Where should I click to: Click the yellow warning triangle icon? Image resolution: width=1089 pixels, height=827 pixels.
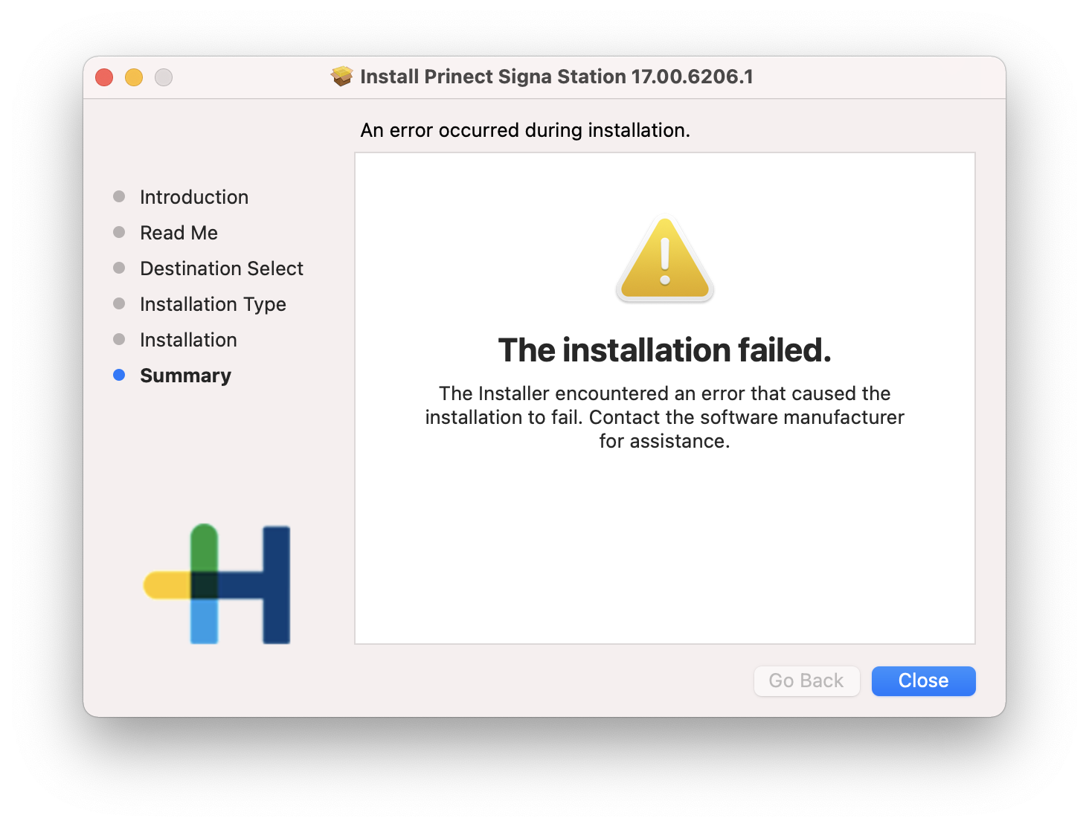(x=665, y=260)
